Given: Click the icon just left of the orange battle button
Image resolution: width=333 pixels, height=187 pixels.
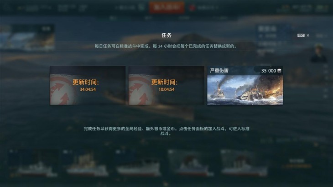Looking at the screenshot, I should pos(141,7).
